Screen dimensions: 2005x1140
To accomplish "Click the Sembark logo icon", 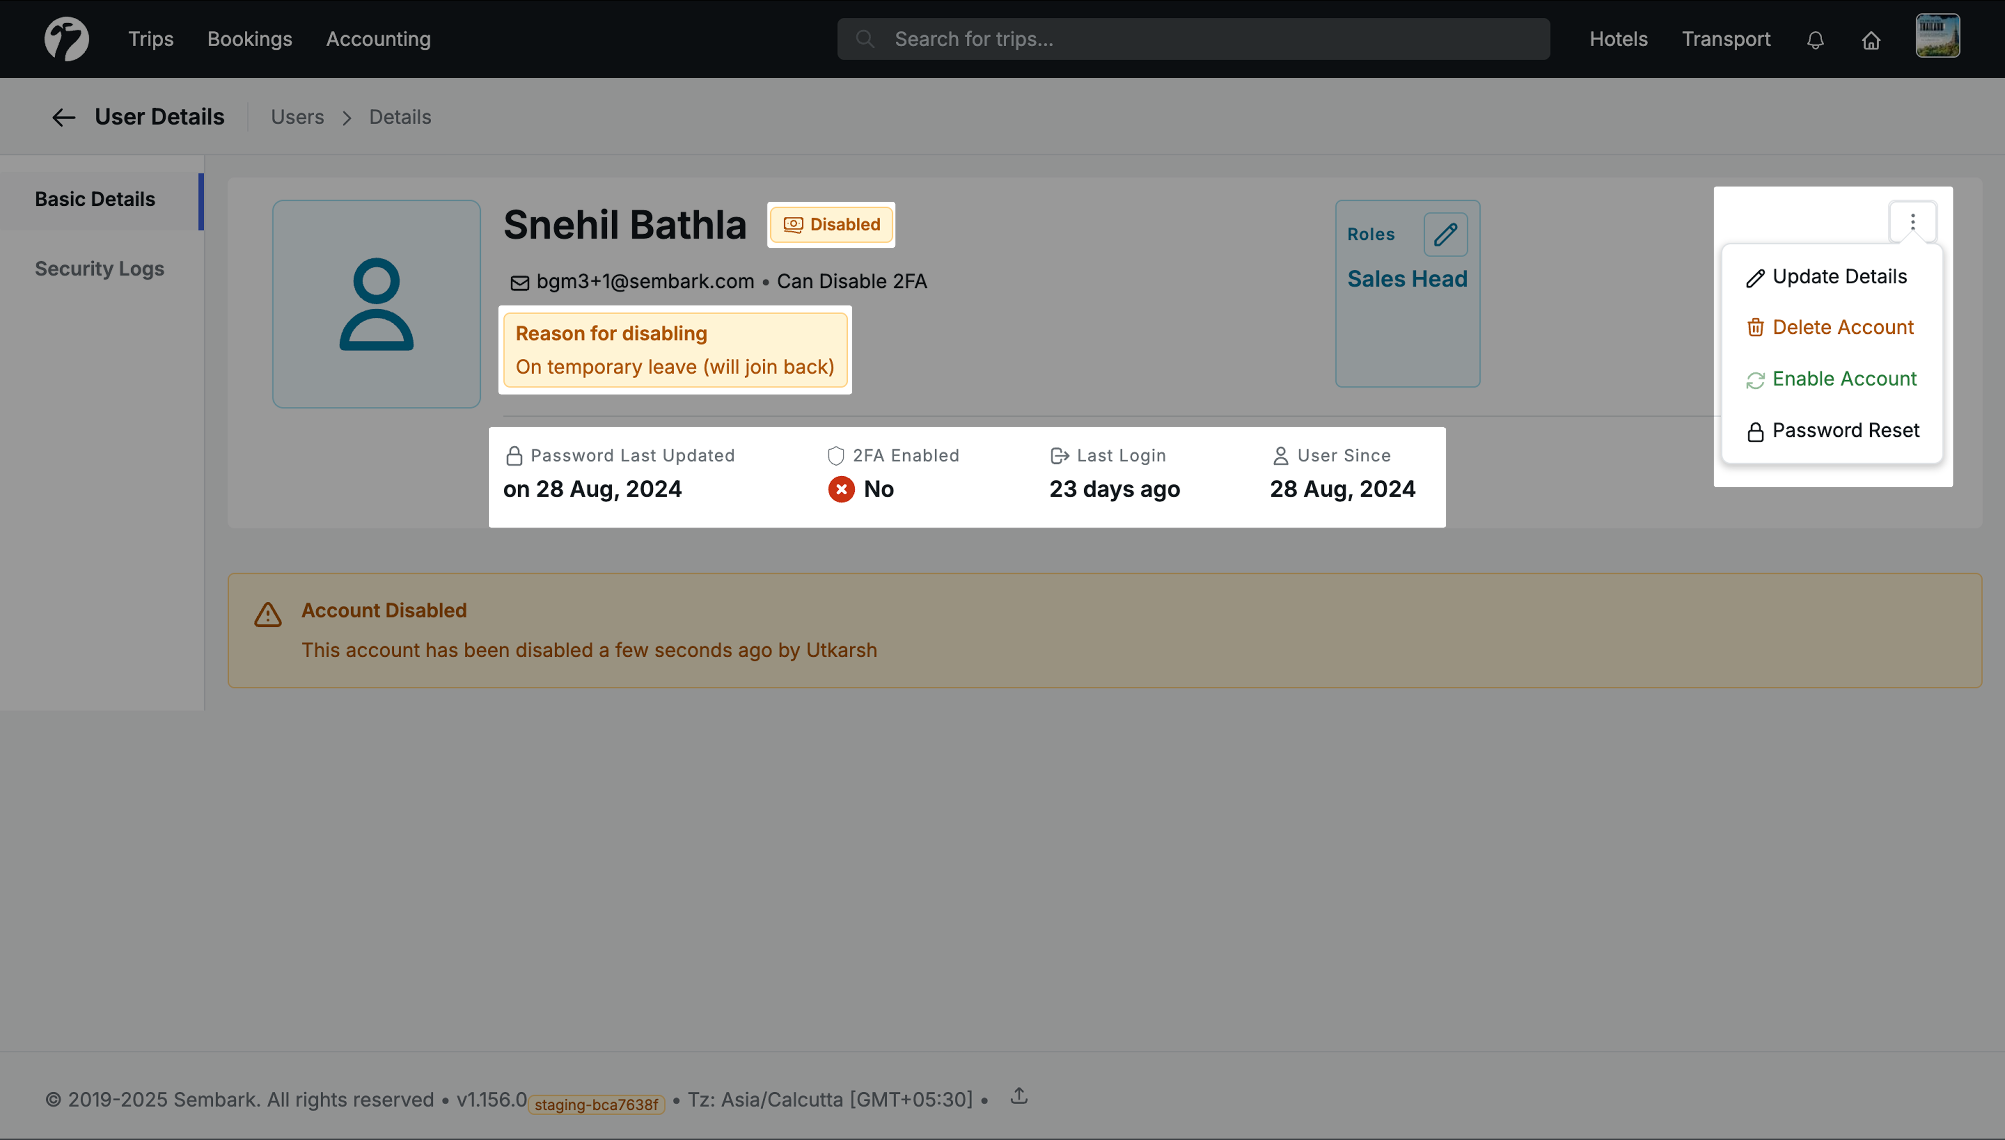I will click(x=66, y=39).
